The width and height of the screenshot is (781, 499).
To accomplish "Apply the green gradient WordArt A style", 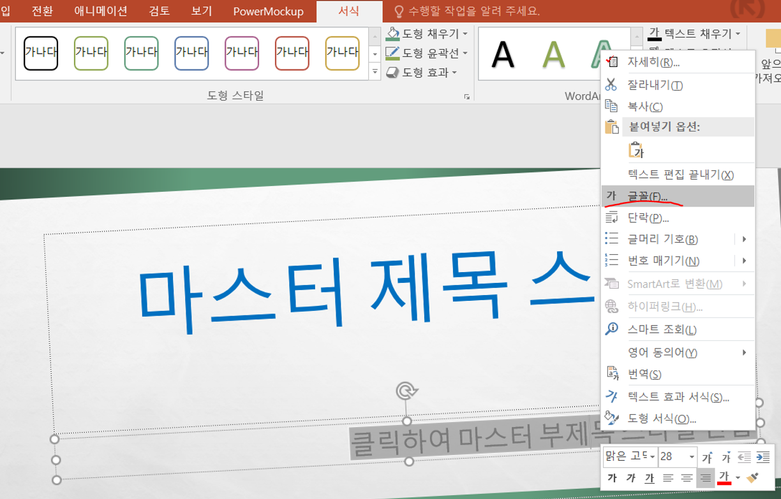I will tap(553, 55).
